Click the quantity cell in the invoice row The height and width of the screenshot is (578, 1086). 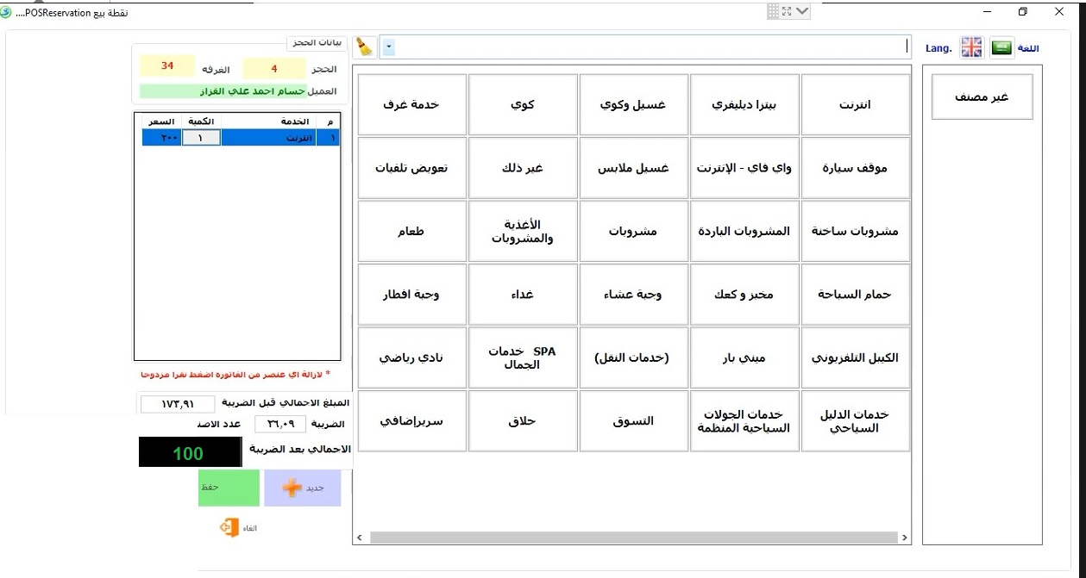[201, 138]
